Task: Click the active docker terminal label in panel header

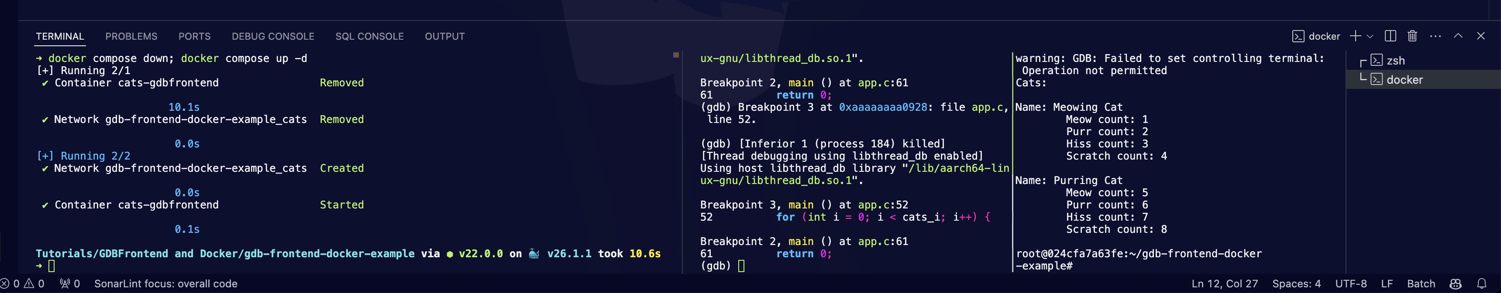Action: pyautogui.click(x=1316, y=36)
